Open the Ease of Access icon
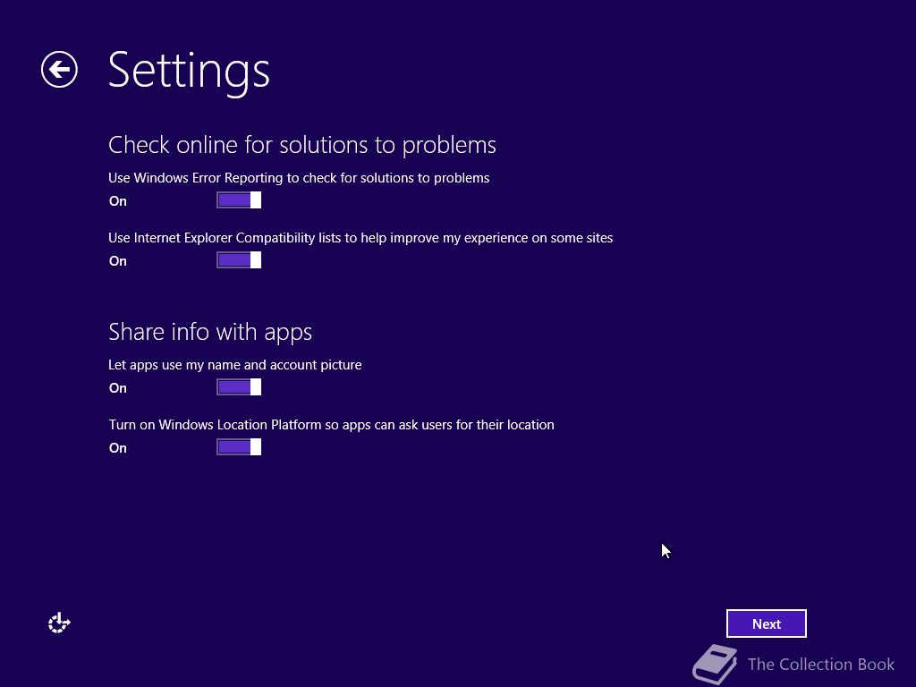Viewport: 916px width, 687px height. pos(59,623)
